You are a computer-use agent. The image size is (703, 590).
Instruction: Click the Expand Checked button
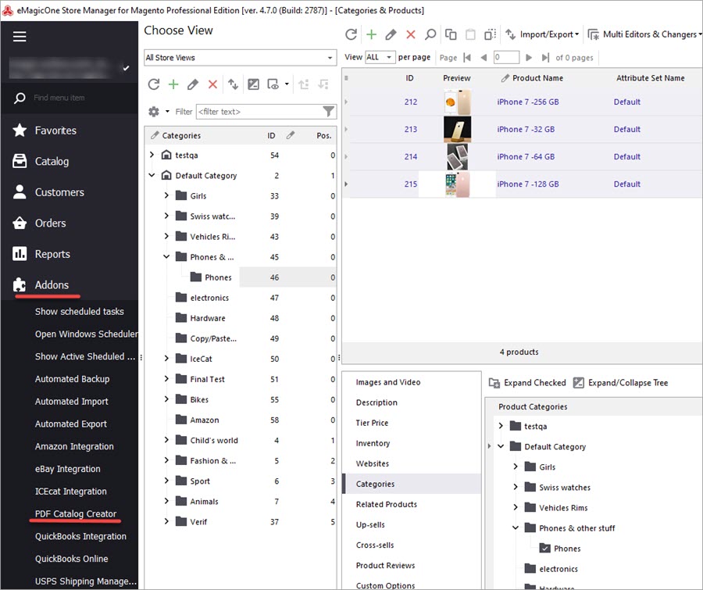(527, 383)
